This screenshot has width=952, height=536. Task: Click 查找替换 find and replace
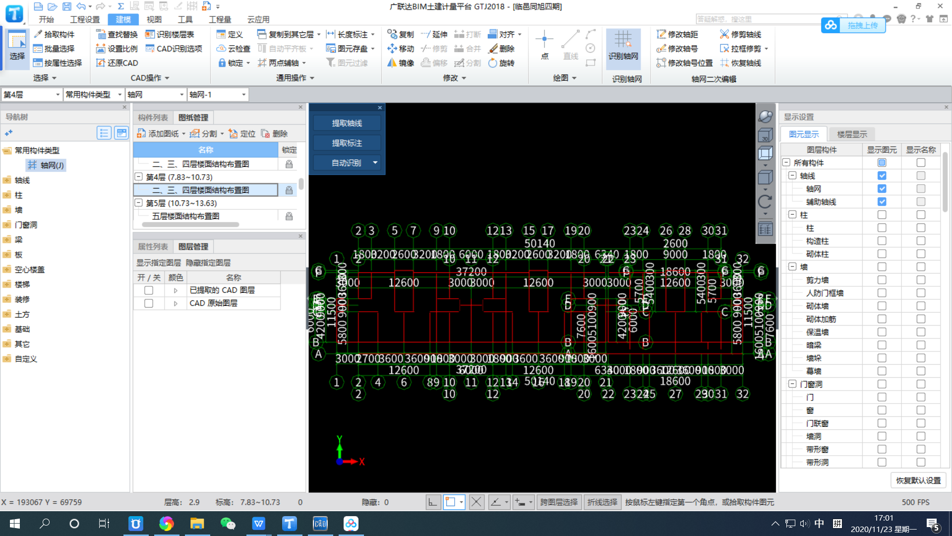pyautogui.click(x=117, y=34)
